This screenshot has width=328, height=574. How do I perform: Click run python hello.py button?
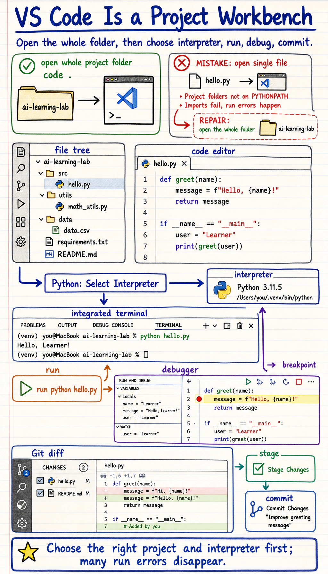coord(57,389)
